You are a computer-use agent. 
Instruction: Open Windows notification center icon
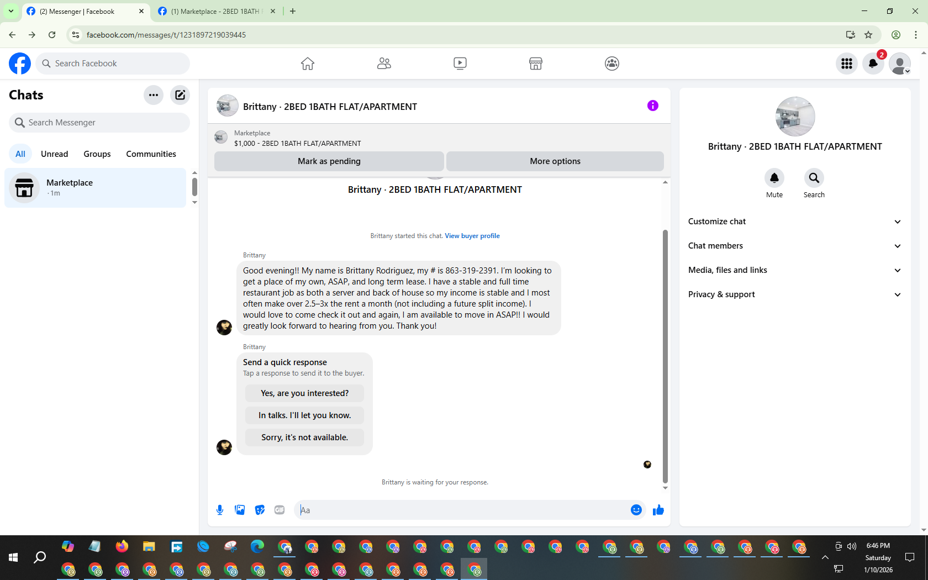[910, 557]
